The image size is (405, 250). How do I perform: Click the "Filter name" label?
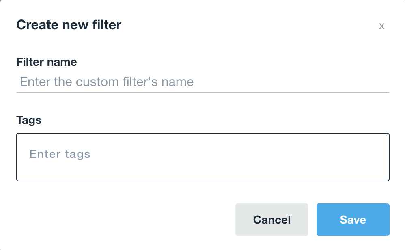47,62
